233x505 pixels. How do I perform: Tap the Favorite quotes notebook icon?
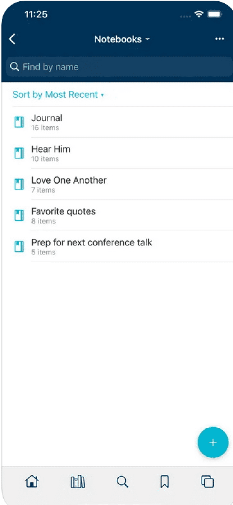click(x=19, y=215)
